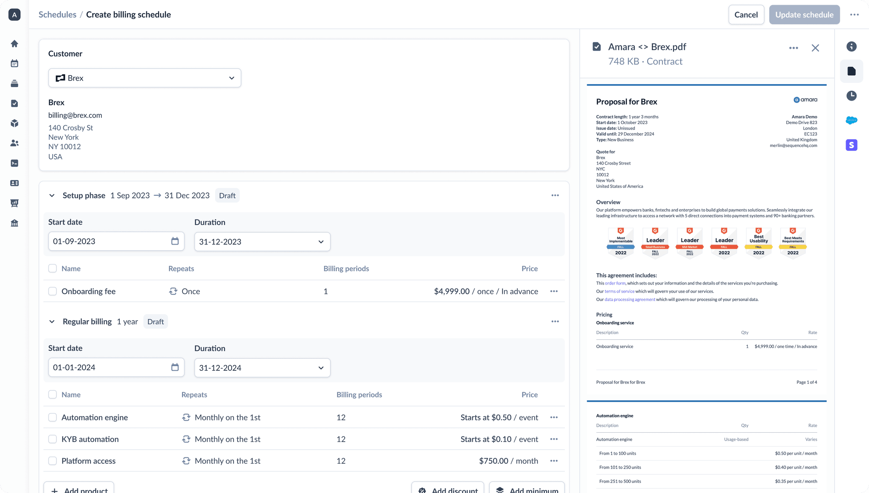Tick the Onboarding fee checkbox
Image resolution: width=869 pixels, height=493 pixels.
click(53, 291)
